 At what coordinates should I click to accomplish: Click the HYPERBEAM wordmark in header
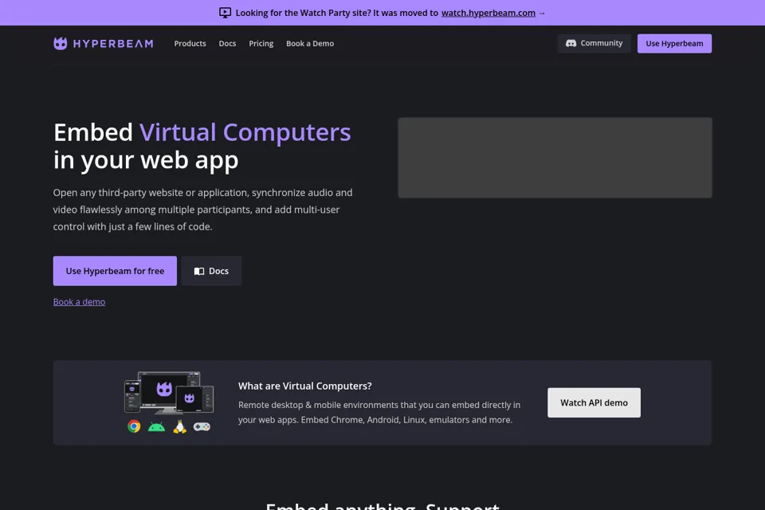click(113, 44)
